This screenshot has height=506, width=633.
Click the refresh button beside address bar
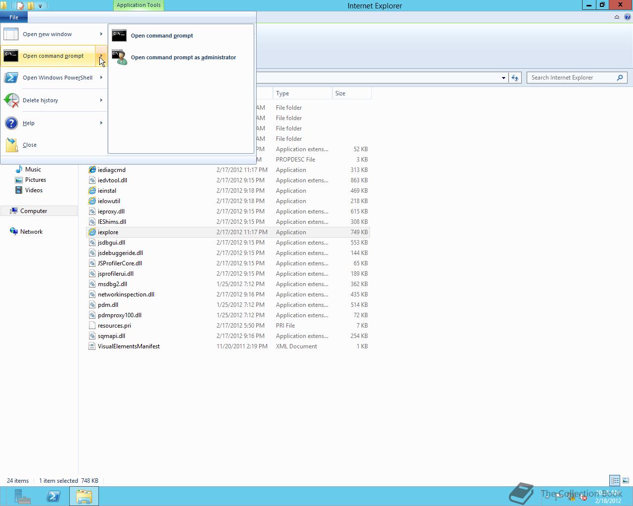[515, 78]
